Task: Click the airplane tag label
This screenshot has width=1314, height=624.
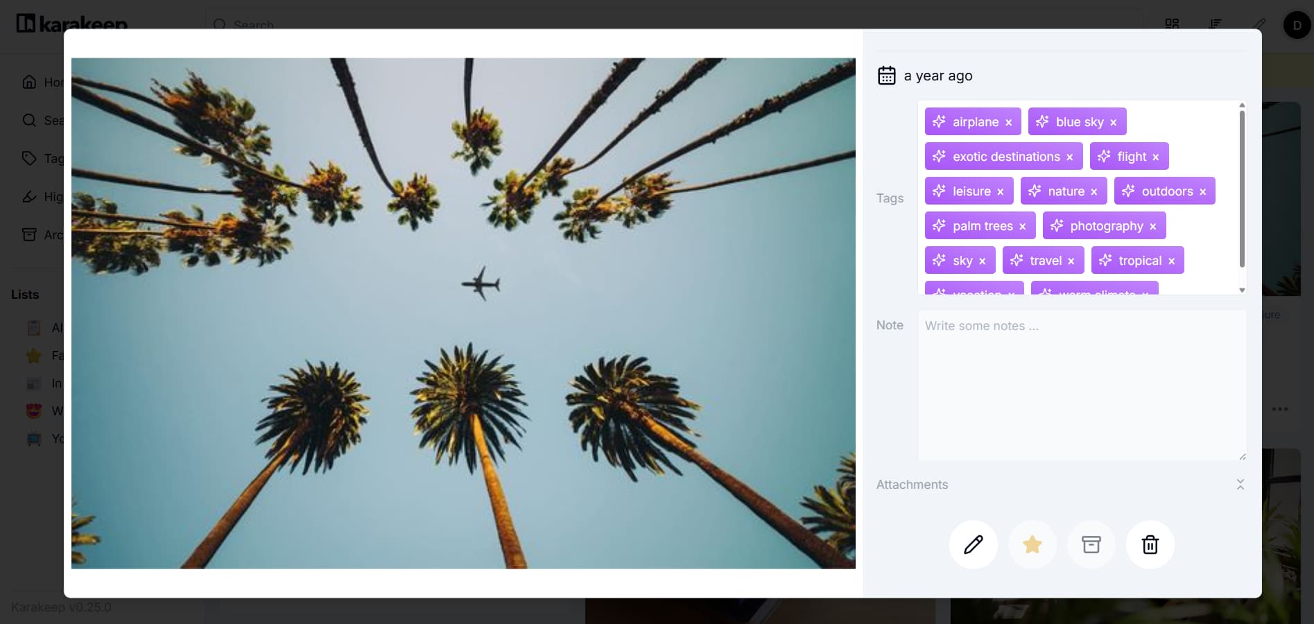Action: [976, 122]
